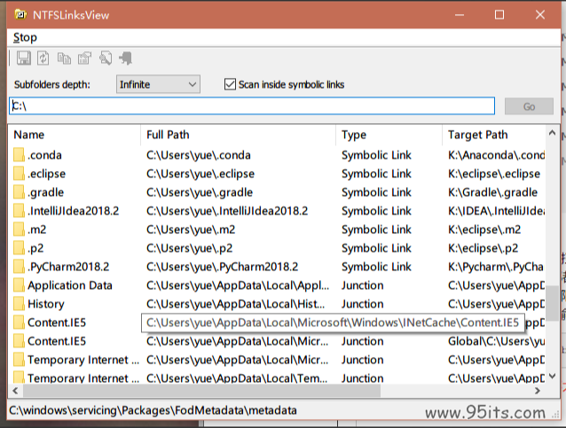Click the Find toolbar icon
The height and width of the screenshot is (428, 566).
[x=106, y=58]
